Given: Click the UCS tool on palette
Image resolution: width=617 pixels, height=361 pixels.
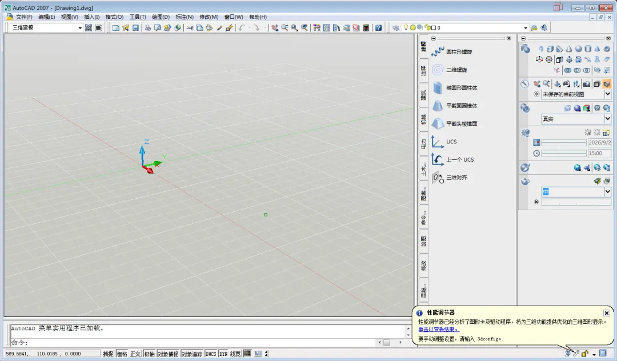Looking at the screenshot, I should point(444,142).
